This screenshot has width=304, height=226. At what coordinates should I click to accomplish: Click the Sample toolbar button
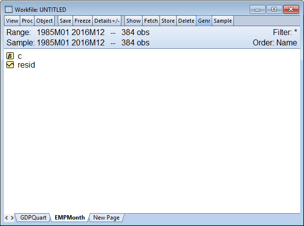pos(223,21)
